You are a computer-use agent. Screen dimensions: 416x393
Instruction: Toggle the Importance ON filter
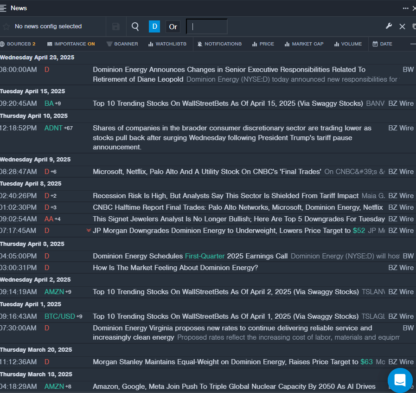[x=71, y=44]
